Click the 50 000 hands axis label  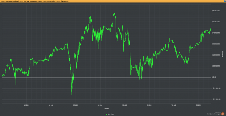tap(125, 105)
